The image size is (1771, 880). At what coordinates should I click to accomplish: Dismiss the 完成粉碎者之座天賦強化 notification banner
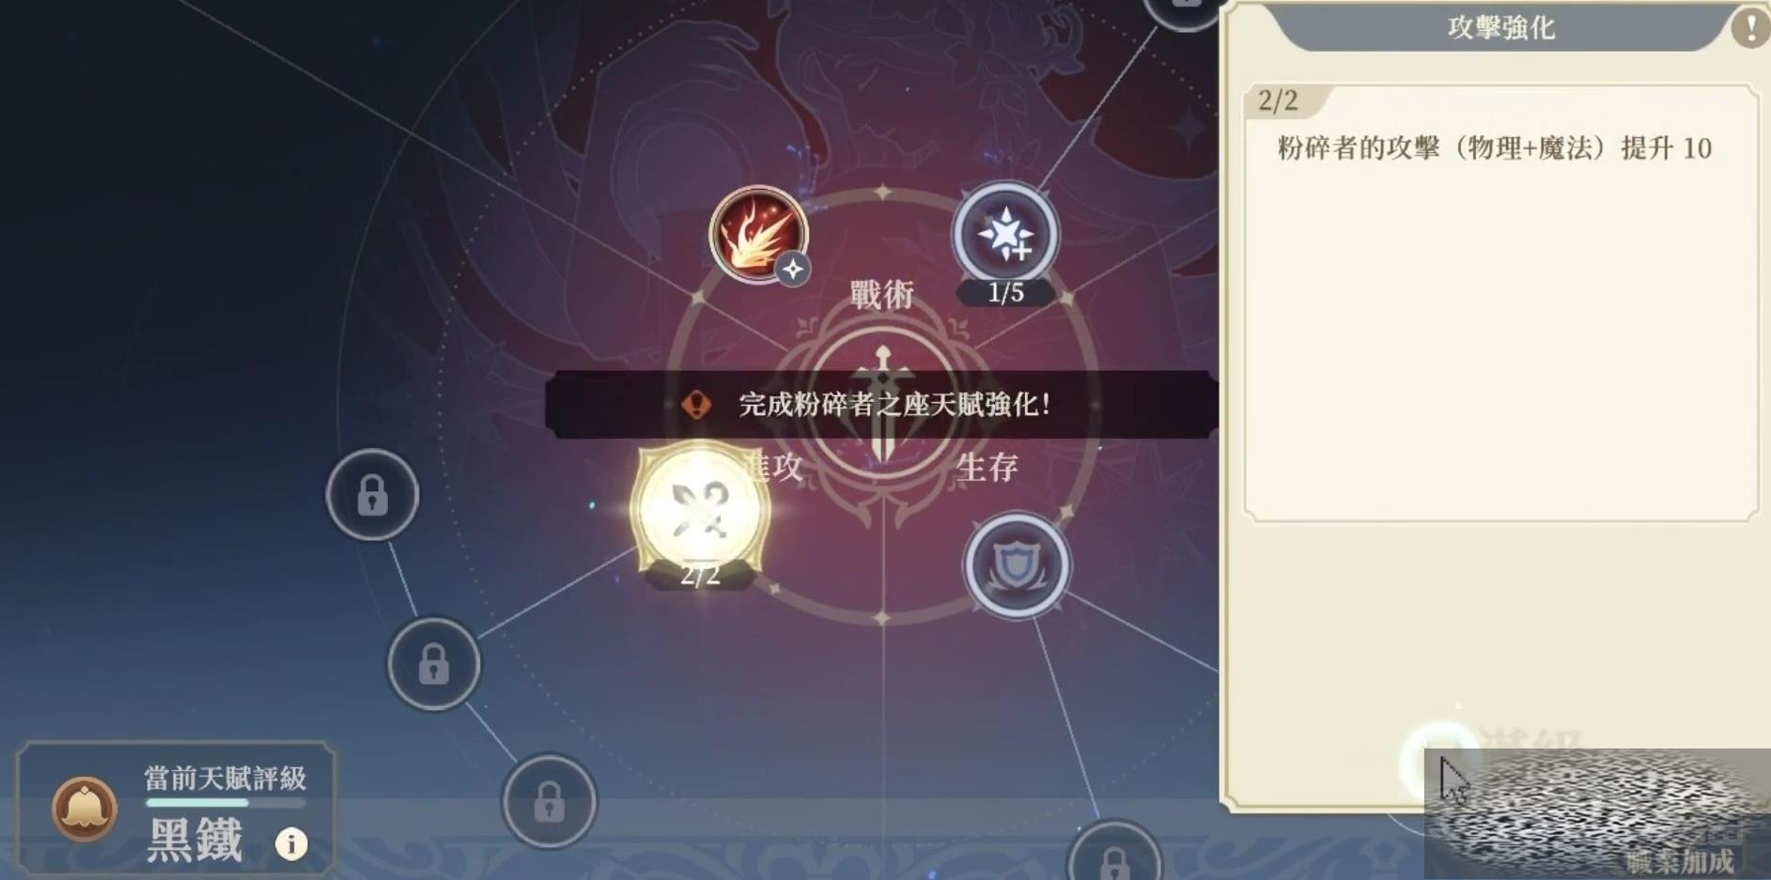(x=881, y=405)
